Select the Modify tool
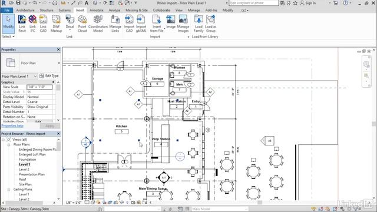This screenshot has width=377, height=212. (8, 24)
